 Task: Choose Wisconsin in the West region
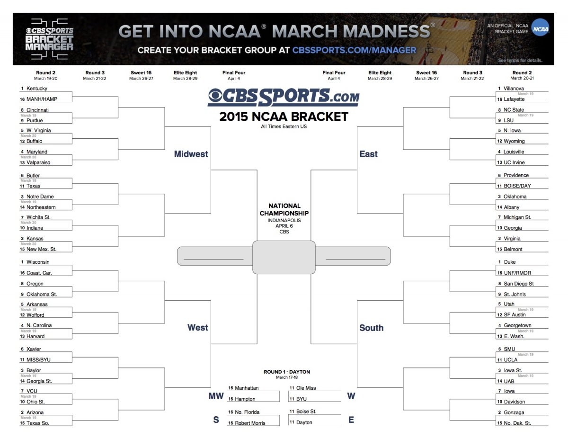pyautogui.click(x=38, y=262)
